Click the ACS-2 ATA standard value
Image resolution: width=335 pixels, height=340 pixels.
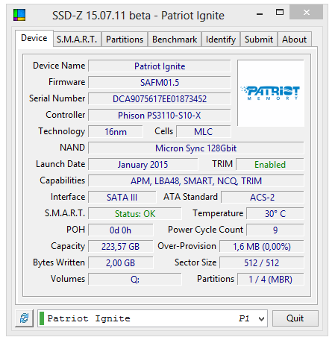point(263,198)
